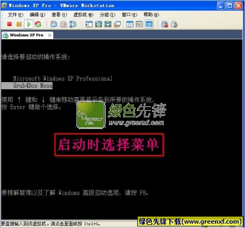
Task: Open the 虚拟机 (VM) menu
Action: coord(83,15)
